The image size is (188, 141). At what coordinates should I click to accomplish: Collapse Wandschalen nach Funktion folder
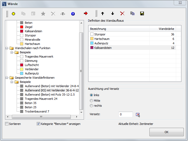(7, 48)
